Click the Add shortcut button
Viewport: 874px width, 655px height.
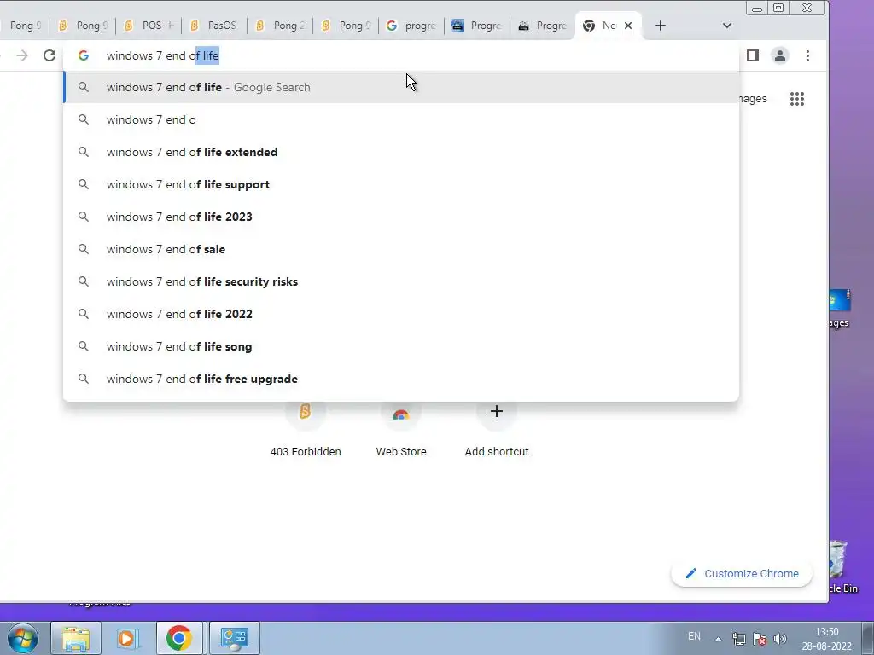(x=497, y=430)
